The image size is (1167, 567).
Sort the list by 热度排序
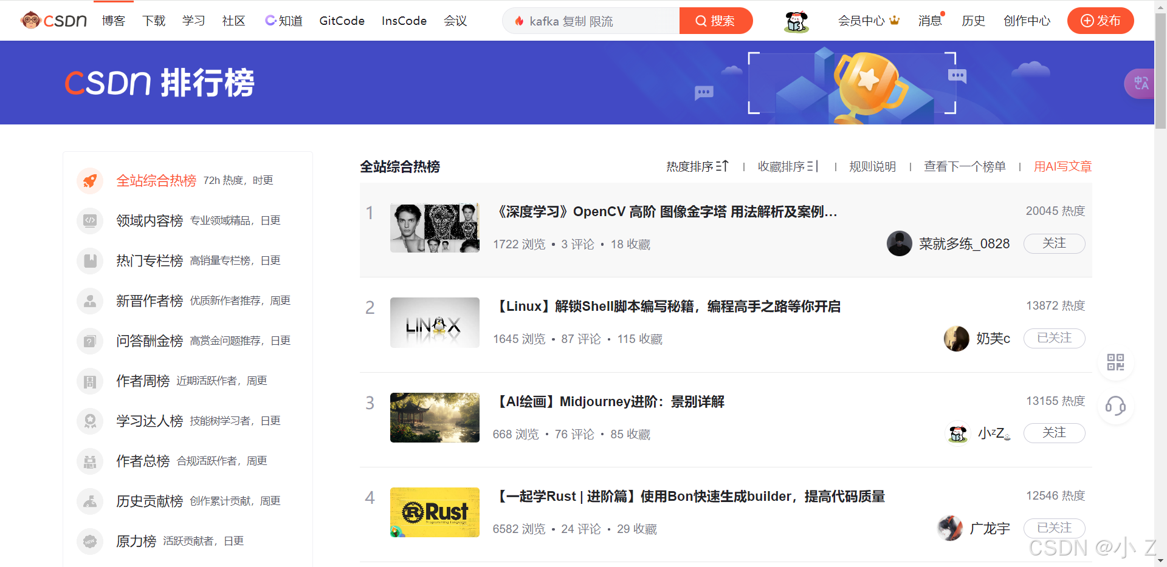pyautogui.click(x=697, y=166)
